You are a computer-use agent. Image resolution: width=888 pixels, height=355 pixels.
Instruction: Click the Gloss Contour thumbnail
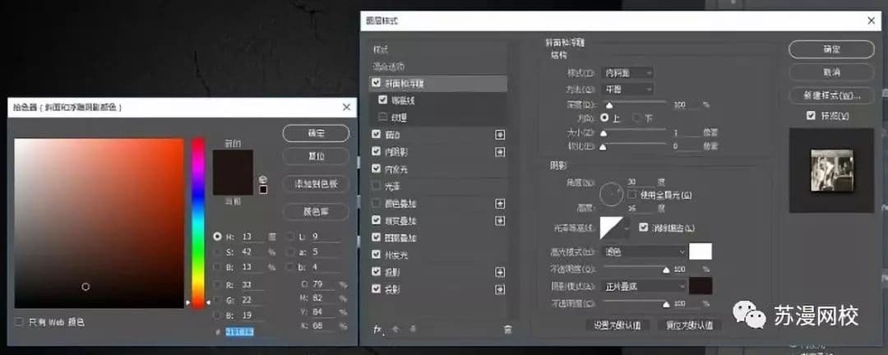pos(612,227)
